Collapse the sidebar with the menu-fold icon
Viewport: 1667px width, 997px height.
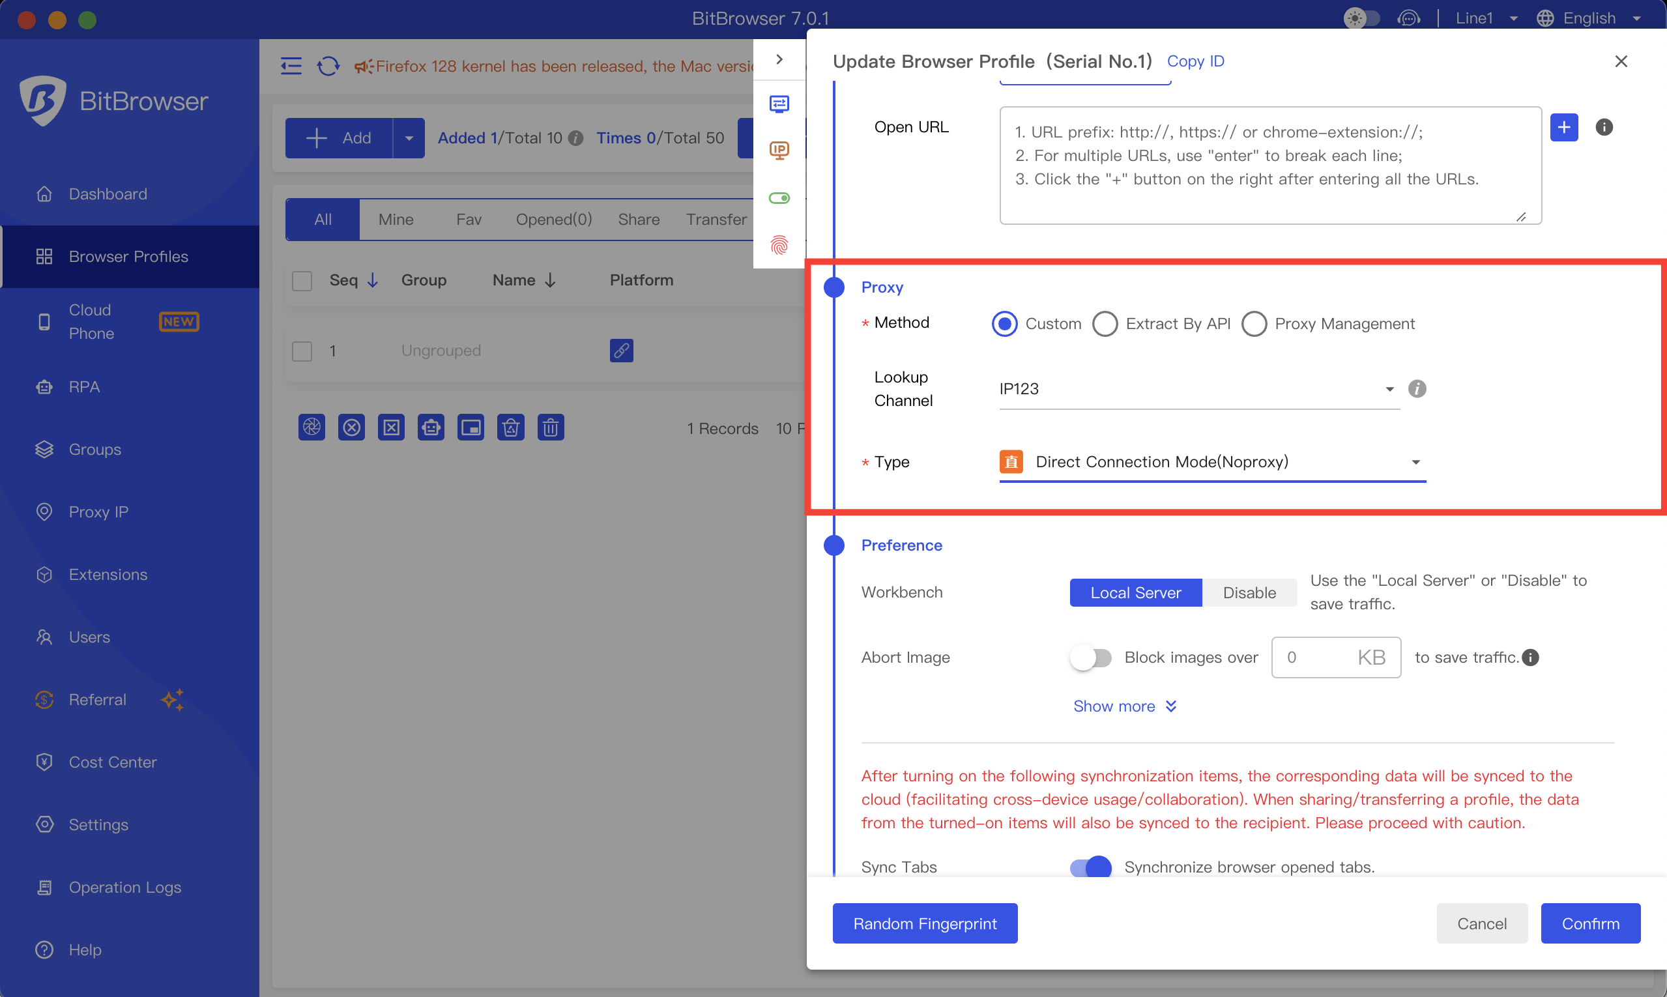coord(291,66)
